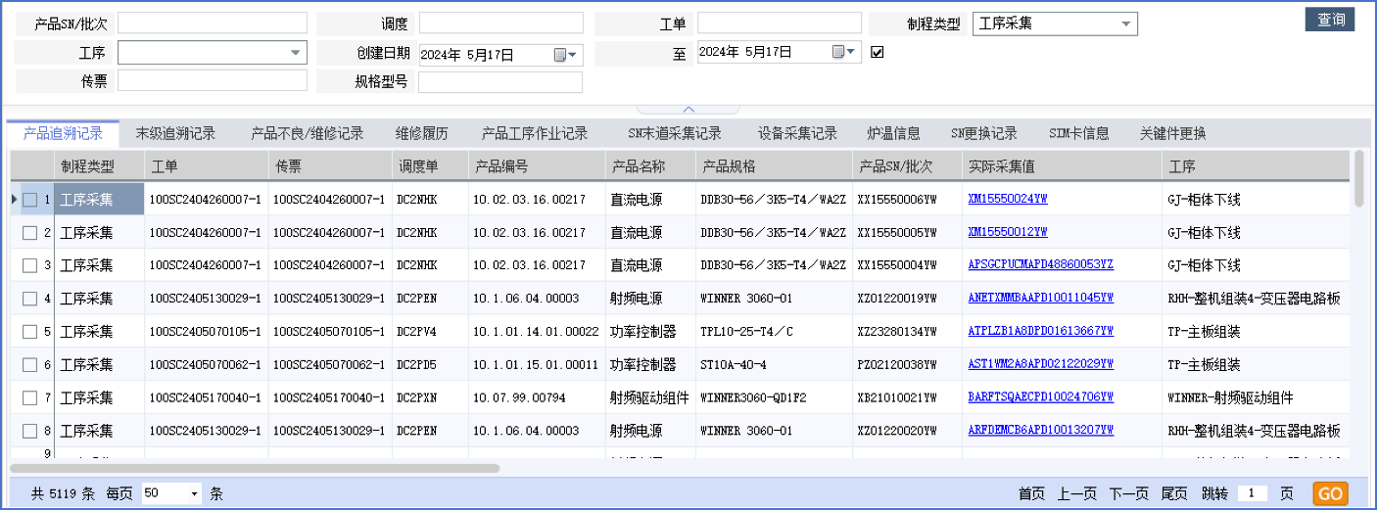The width and height of the screenshot is (1378, 511).
Task: Toggle the date range checkbox beside end date
Action: pyautogui.click(x=877, y=52)
